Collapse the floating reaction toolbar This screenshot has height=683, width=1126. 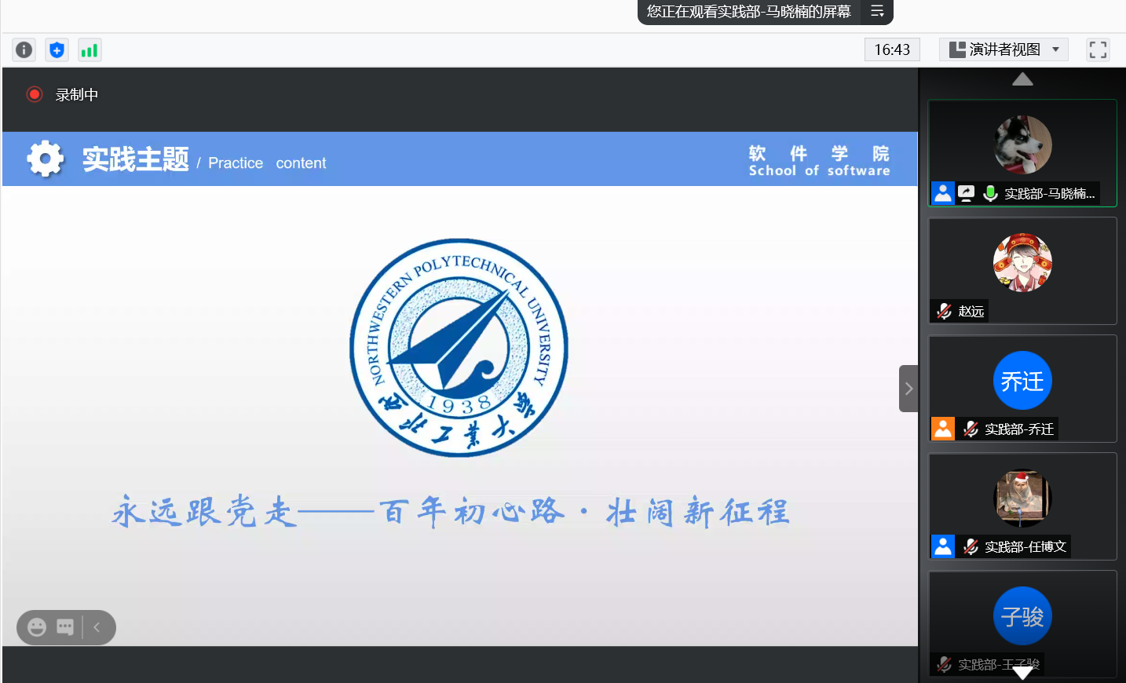[97, 627]
